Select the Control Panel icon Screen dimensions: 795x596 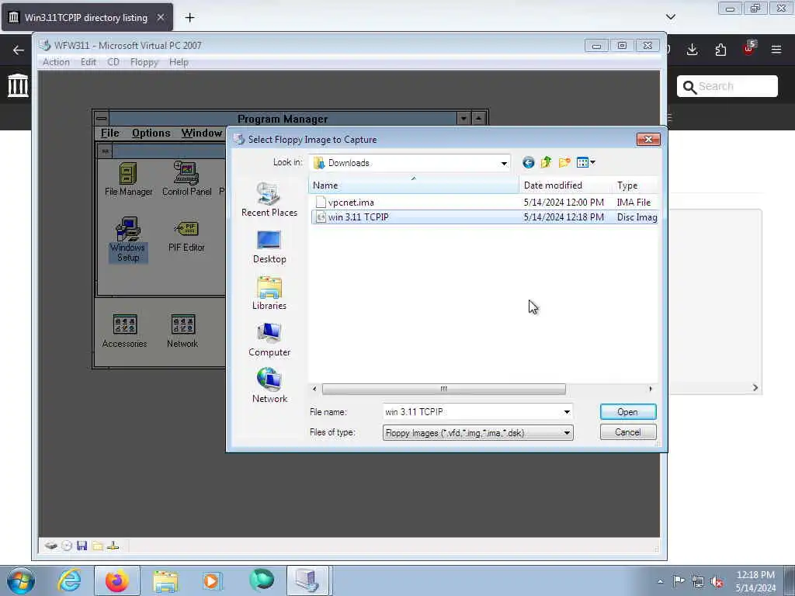186,179
